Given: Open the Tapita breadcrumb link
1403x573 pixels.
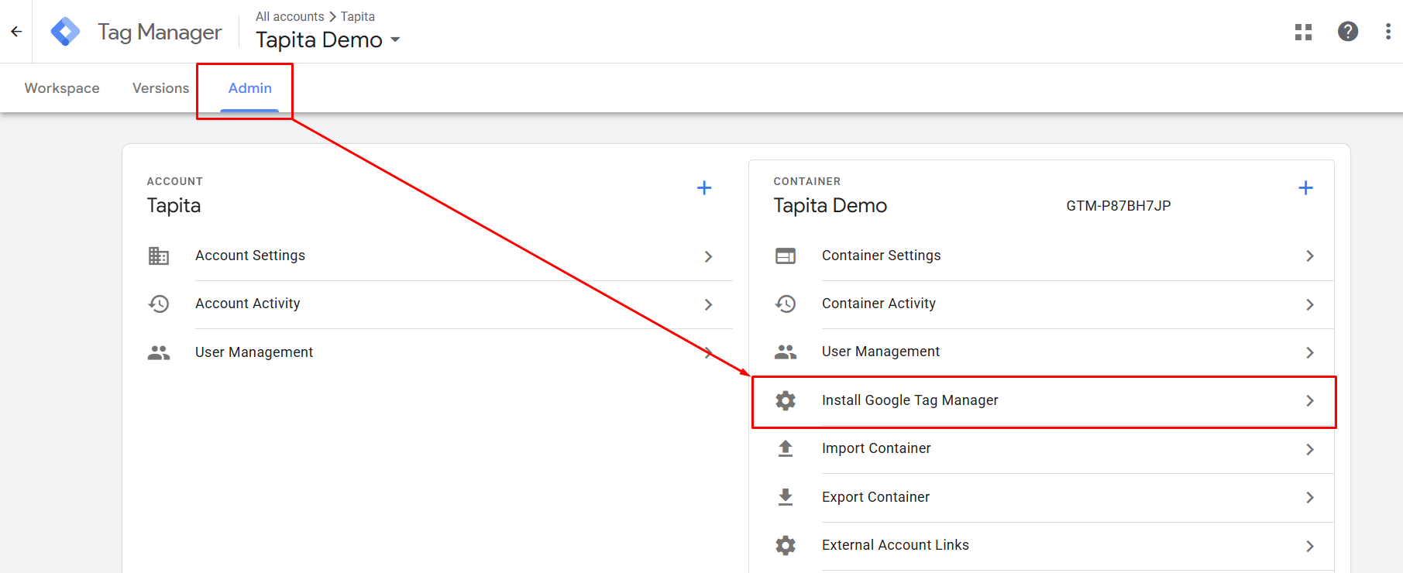Looking at the screenshot, I should tap(358, 16).
